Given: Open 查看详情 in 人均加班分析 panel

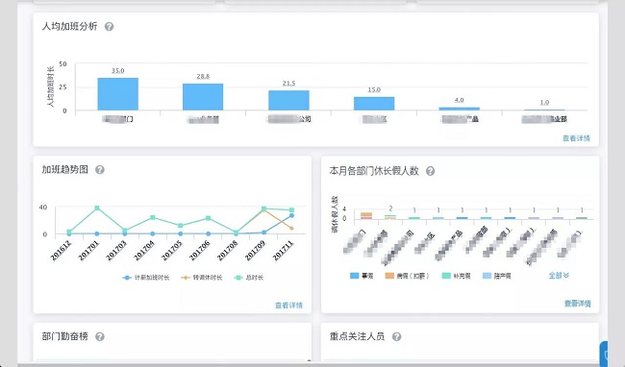Looking at the screenshot, I should click(x=576, y=138).
